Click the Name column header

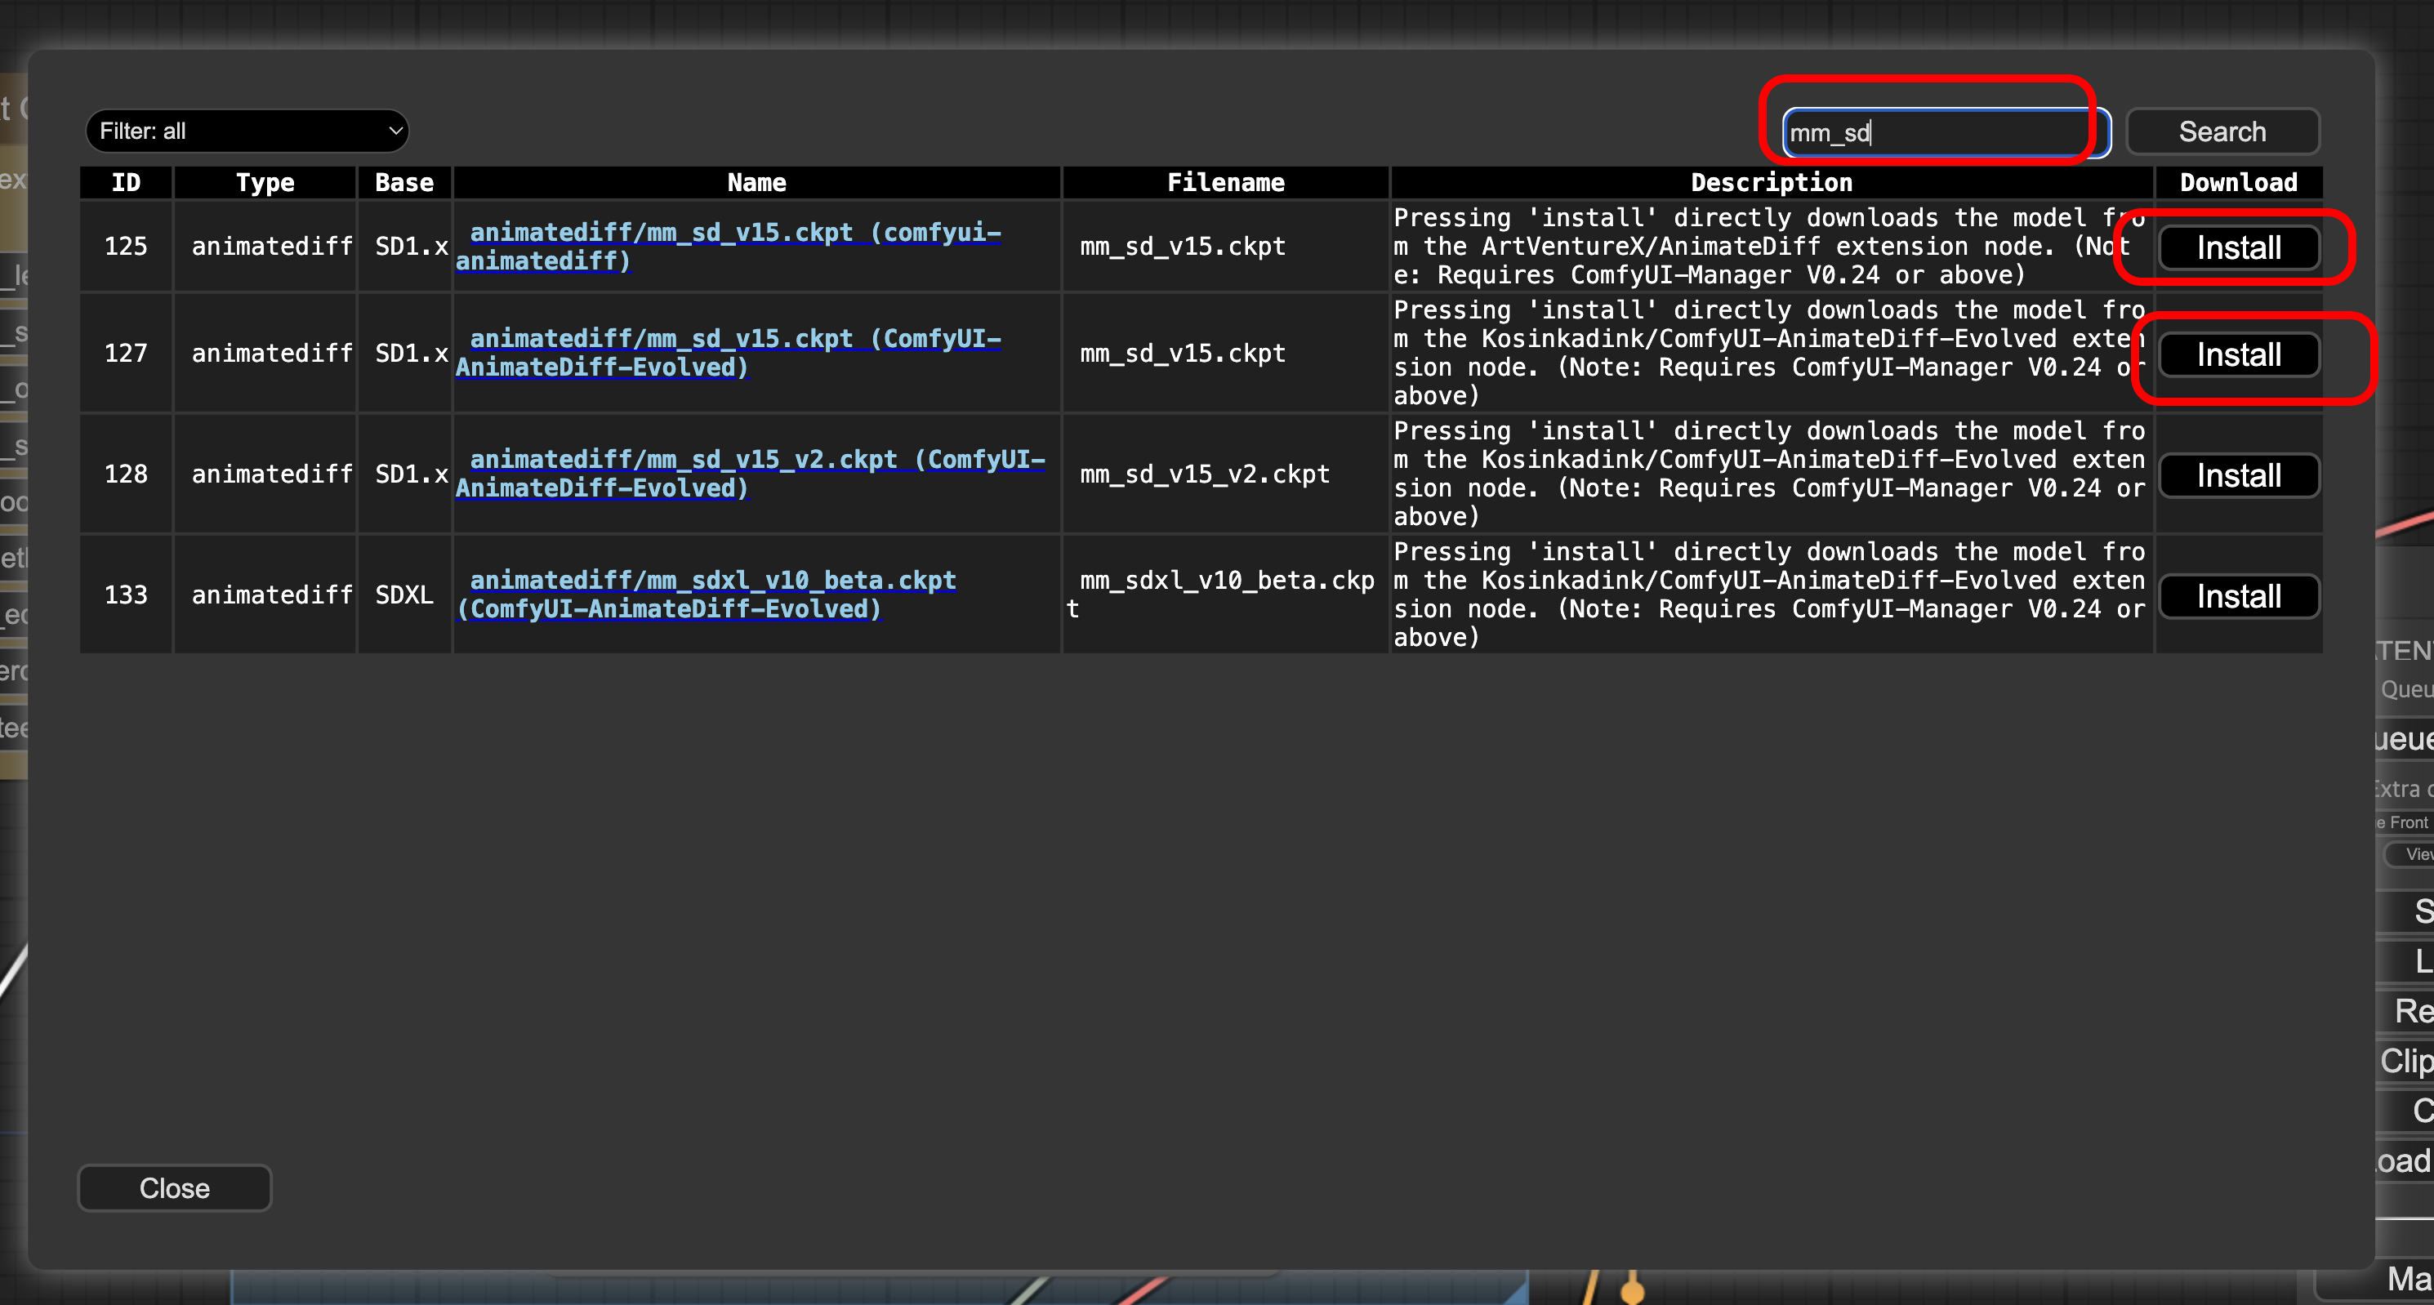click(756, 182)
